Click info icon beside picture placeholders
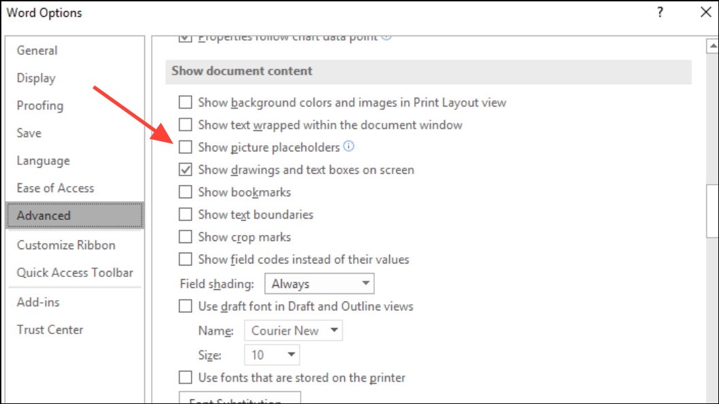 click(x=349, y=147)
